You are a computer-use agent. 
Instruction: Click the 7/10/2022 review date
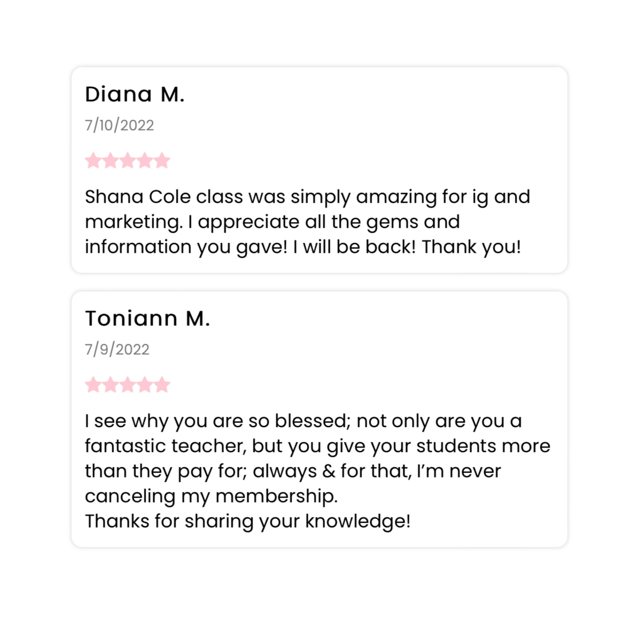(x=119, y=126)
